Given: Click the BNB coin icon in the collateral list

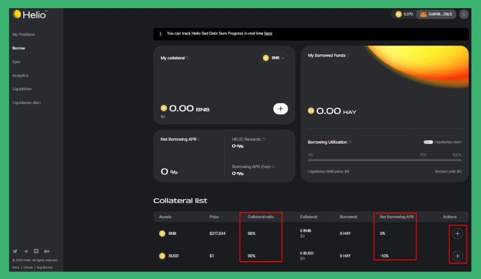Looking at the screenshot, I should tap(162, 233).
